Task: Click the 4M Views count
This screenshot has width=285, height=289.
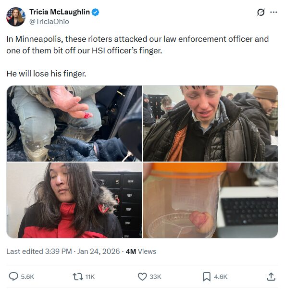Action: [x=141, y=251]
